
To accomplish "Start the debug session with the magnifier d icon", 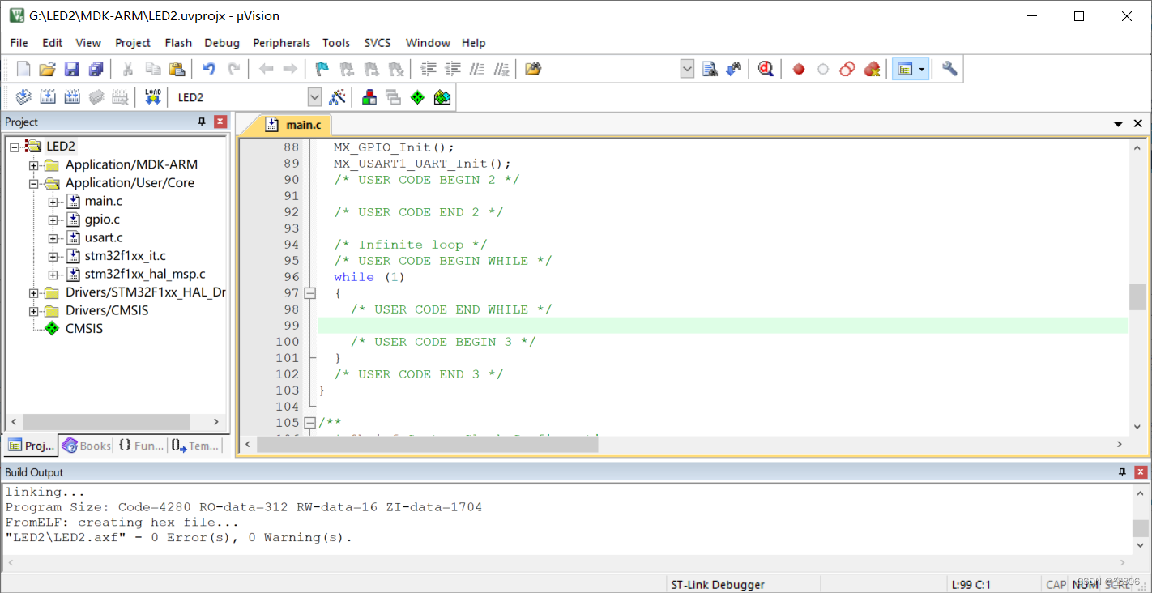I will (x=766, y=70).
